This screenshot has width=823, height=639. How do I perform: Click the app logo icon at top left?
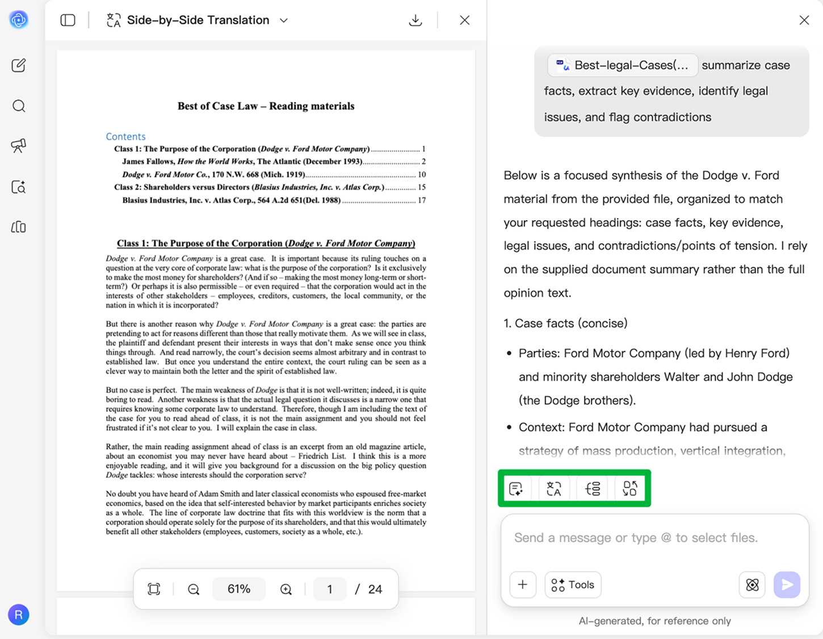coord(19,20)
